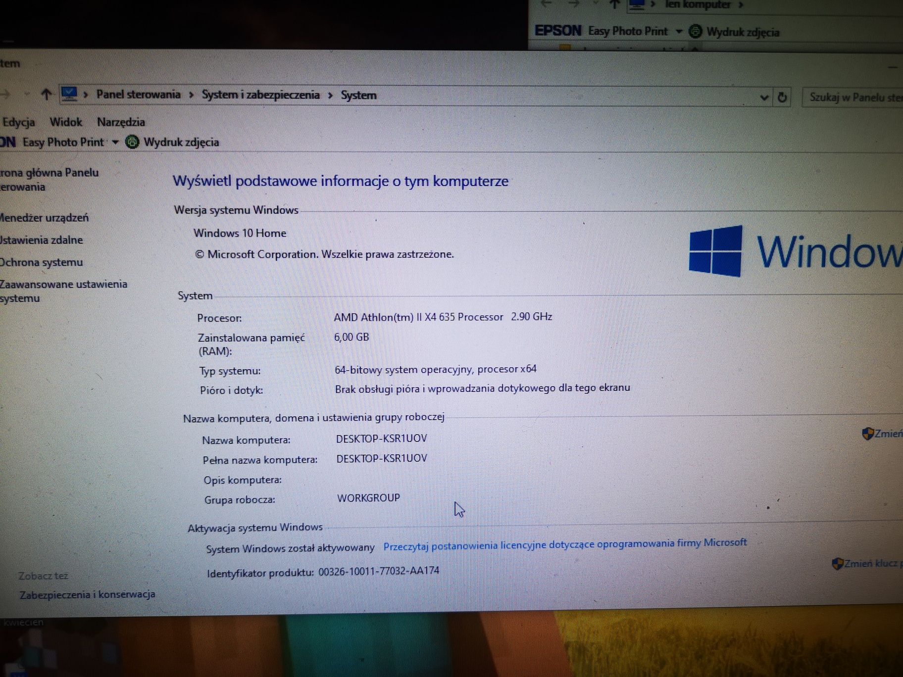
Task: Open Menedżer urządzeń
Action: click(x=44, y=217)
